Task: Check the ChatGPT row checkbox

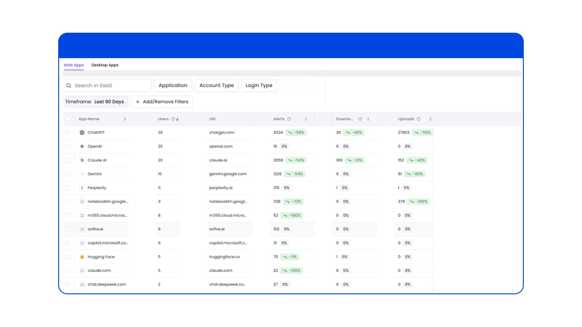Action: click(x=68, y=133)
